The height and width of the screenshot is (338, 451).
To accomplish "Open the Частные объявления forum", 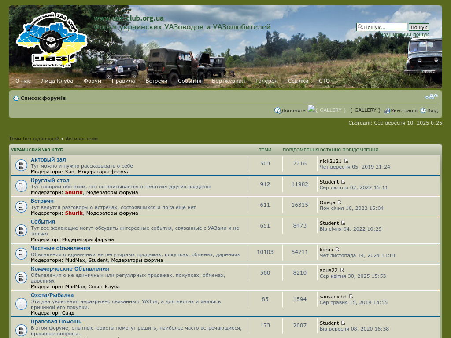I will pyautogui.click(x=60, y=248).
